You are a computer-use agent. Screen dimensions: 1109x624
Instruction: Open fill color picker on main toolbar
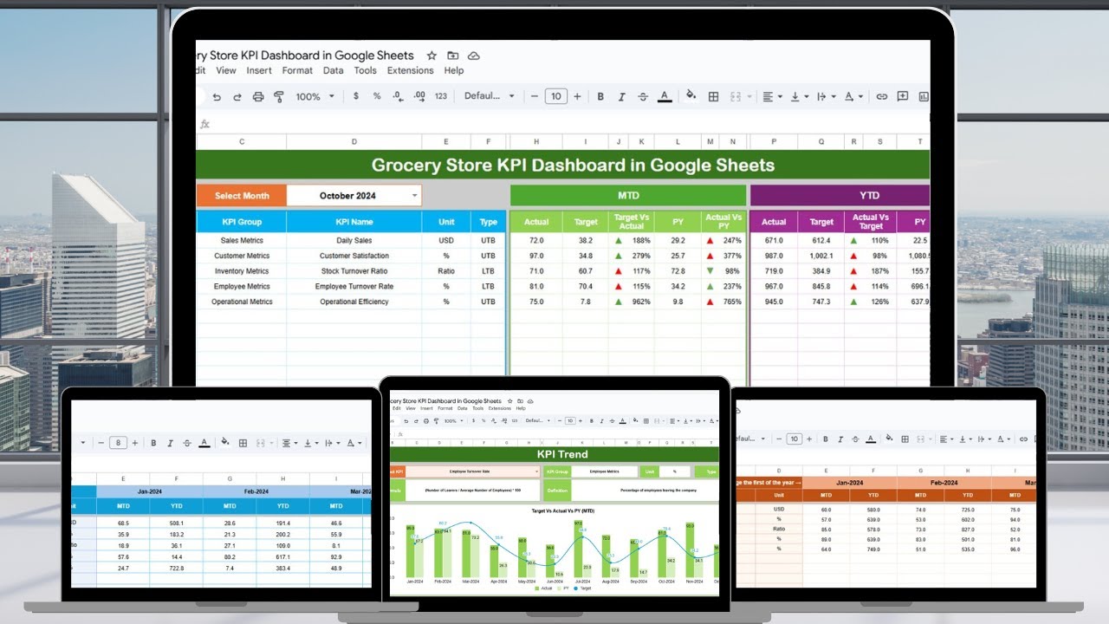click(691, 96)
